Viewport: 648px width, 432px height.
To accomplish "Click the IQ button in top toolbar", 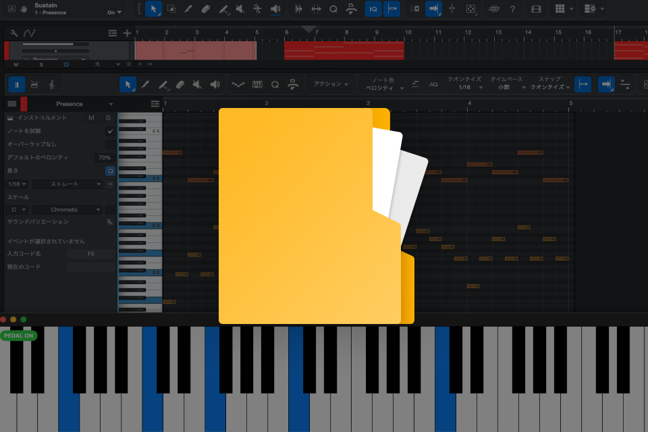I will 373,9.
